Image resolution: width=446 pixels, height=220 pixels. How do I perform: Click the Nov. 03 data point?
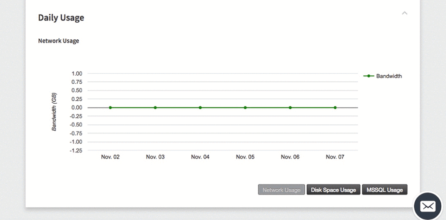click(x=155, y=107)
